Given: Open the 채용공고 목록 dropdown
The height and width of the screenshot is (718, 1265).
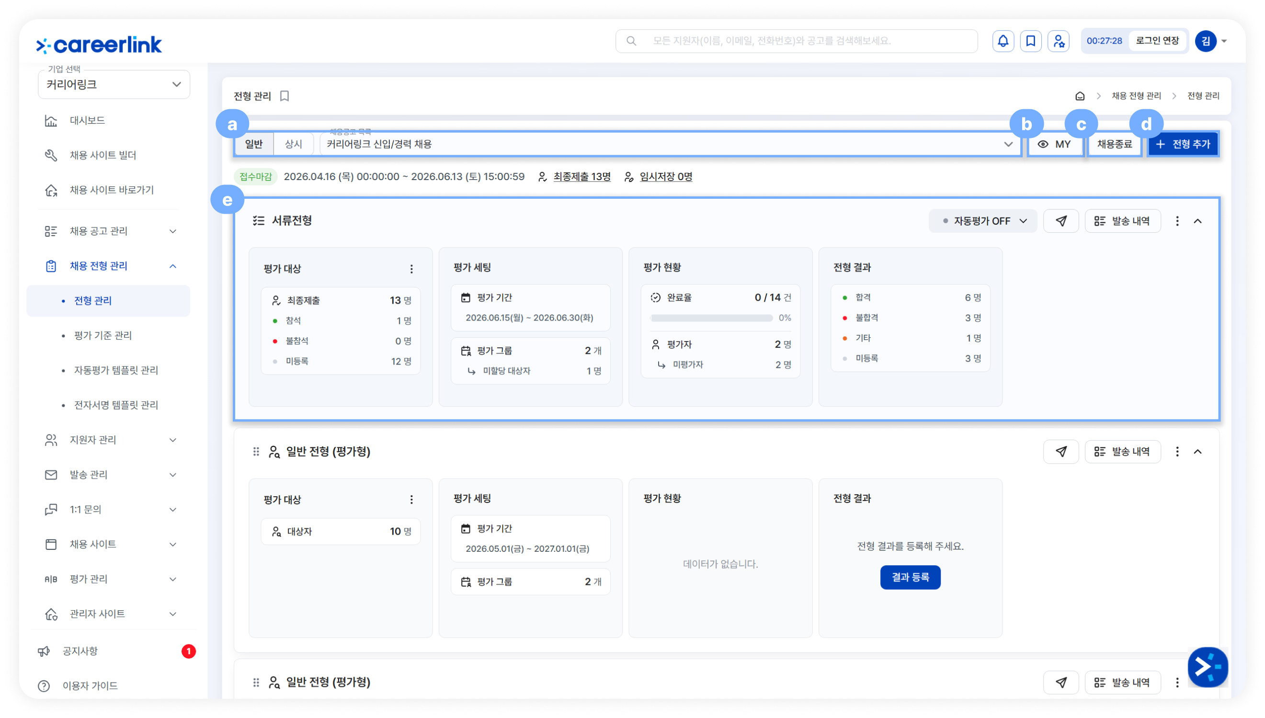Looking at the screenshot, I should coord(670,144).
